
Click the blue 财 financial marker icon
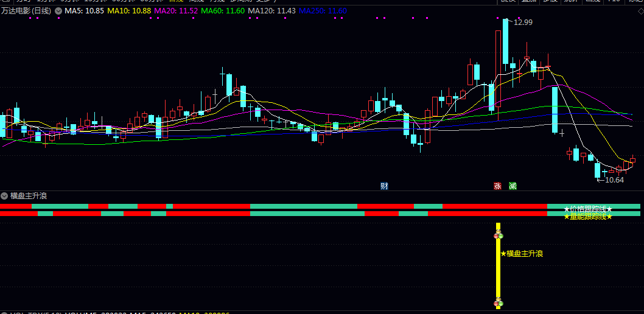click(385, 186)
